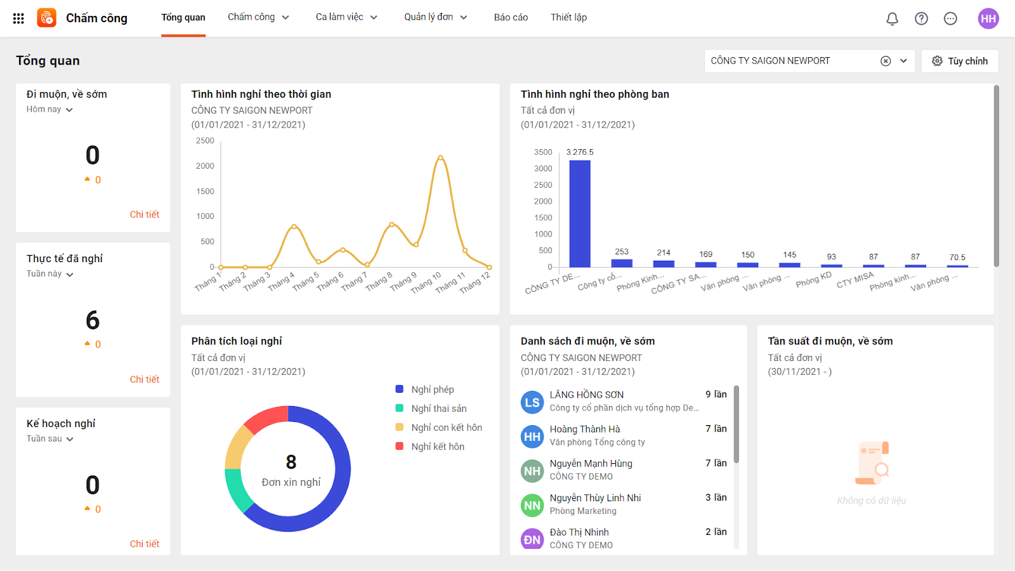Expand the Tuần này period dropdown
Screen dimensions: 1015x571
coord(50,274)
